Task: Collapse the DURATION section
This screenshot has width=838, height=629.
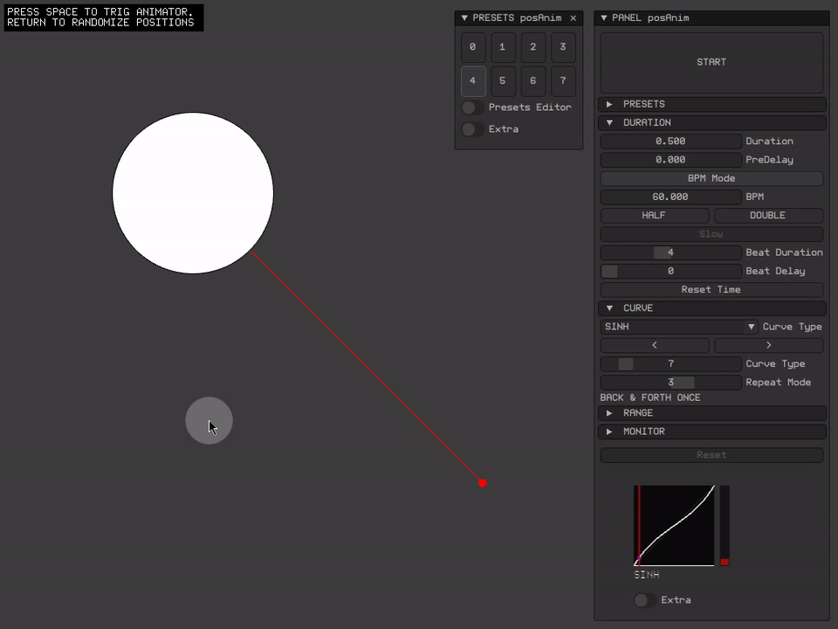Action: [x=712, y=123]
